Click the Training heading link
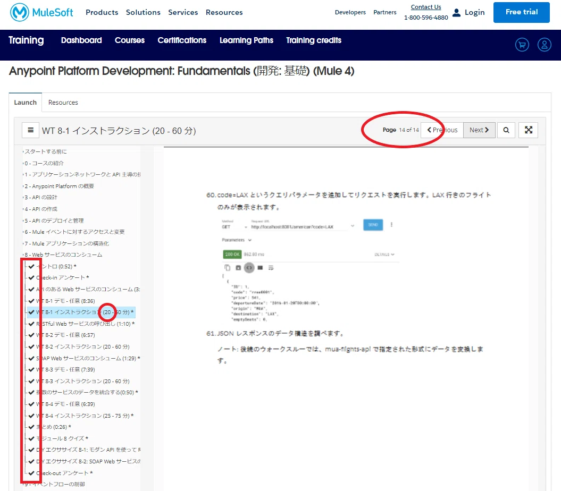Screen dimensions: 561x491 [26, 40]
